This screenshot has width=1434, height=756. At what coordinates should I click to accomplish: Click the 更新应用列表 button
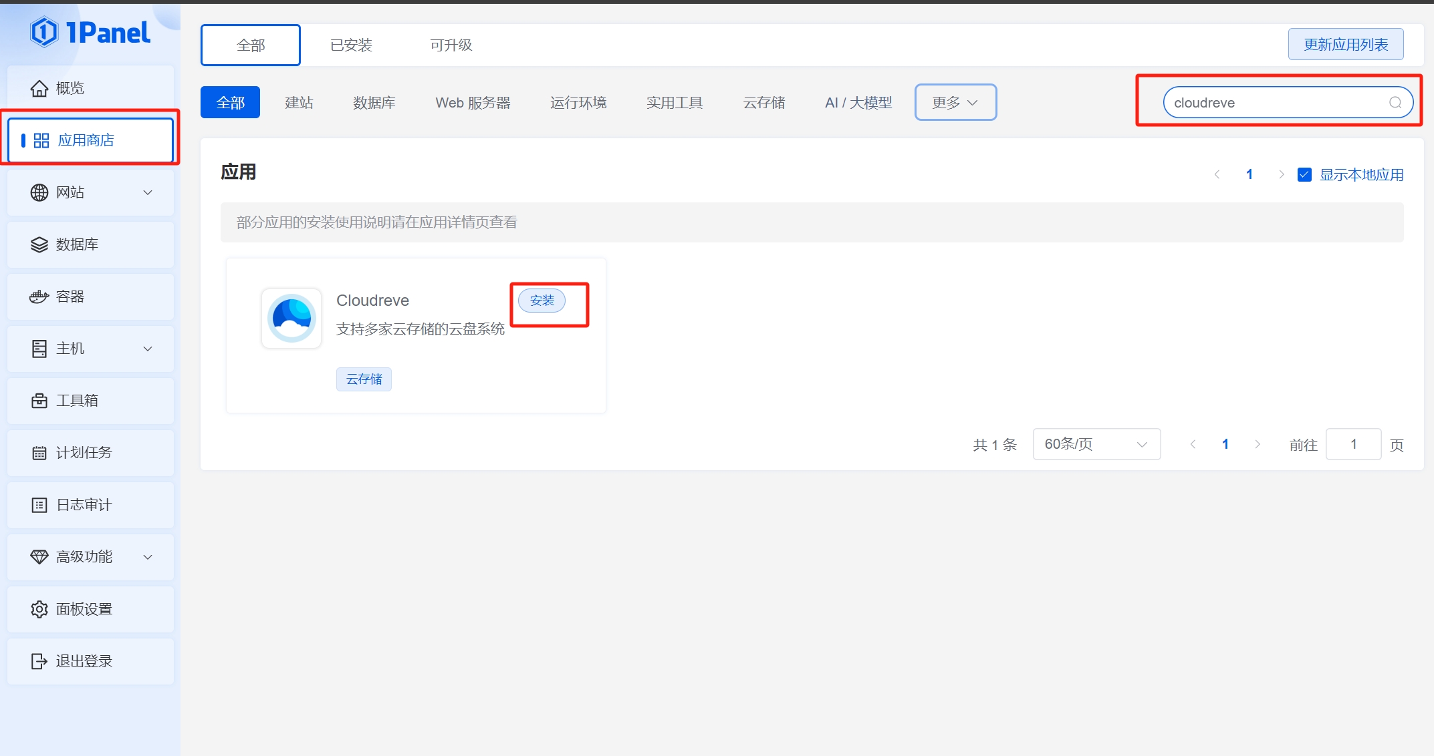(1346, 45)
